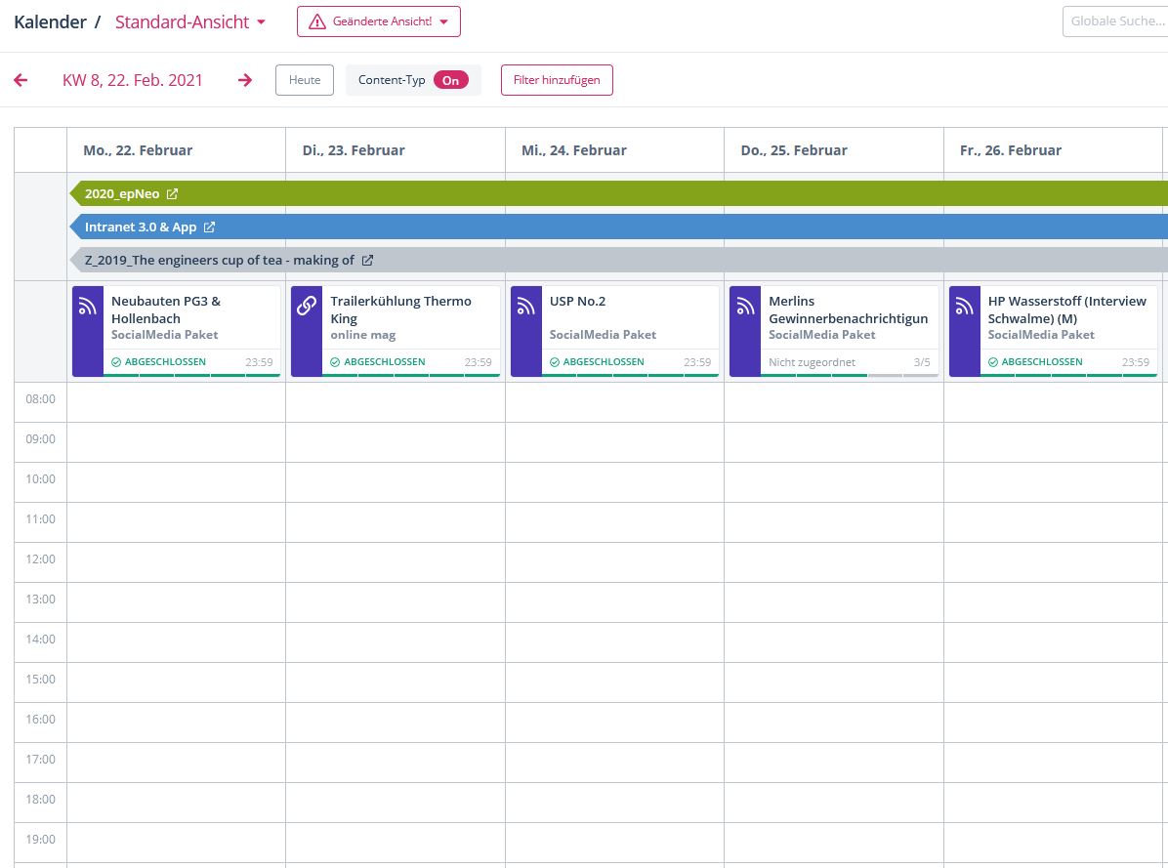Open the Geänderte Ansicht! dropdown
Screen dimensions: 1168x868
[378, 21]
